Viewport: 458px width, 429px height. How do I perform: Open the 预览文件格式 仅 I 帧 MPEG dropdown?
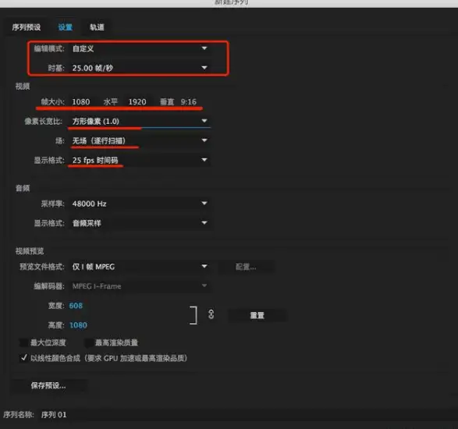tap(140, 267)
